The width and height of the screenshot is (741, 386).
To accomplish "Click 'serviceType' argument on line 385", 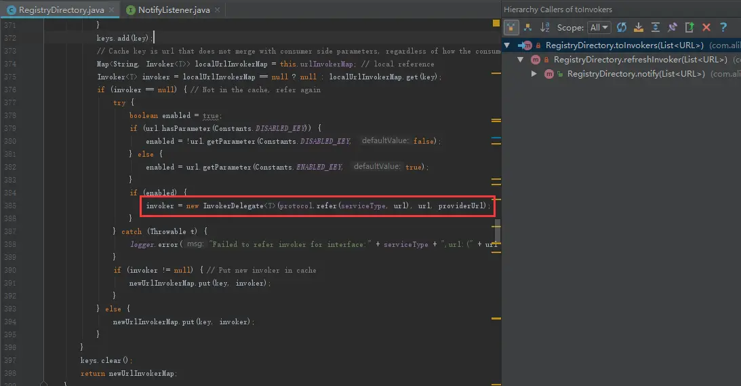I will (x=363, y=206).
